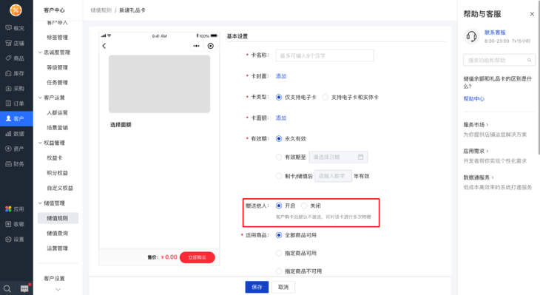This screenshot has height=295, width=540.
Task: Click the 保存 save button
Action: coord(257,287)
